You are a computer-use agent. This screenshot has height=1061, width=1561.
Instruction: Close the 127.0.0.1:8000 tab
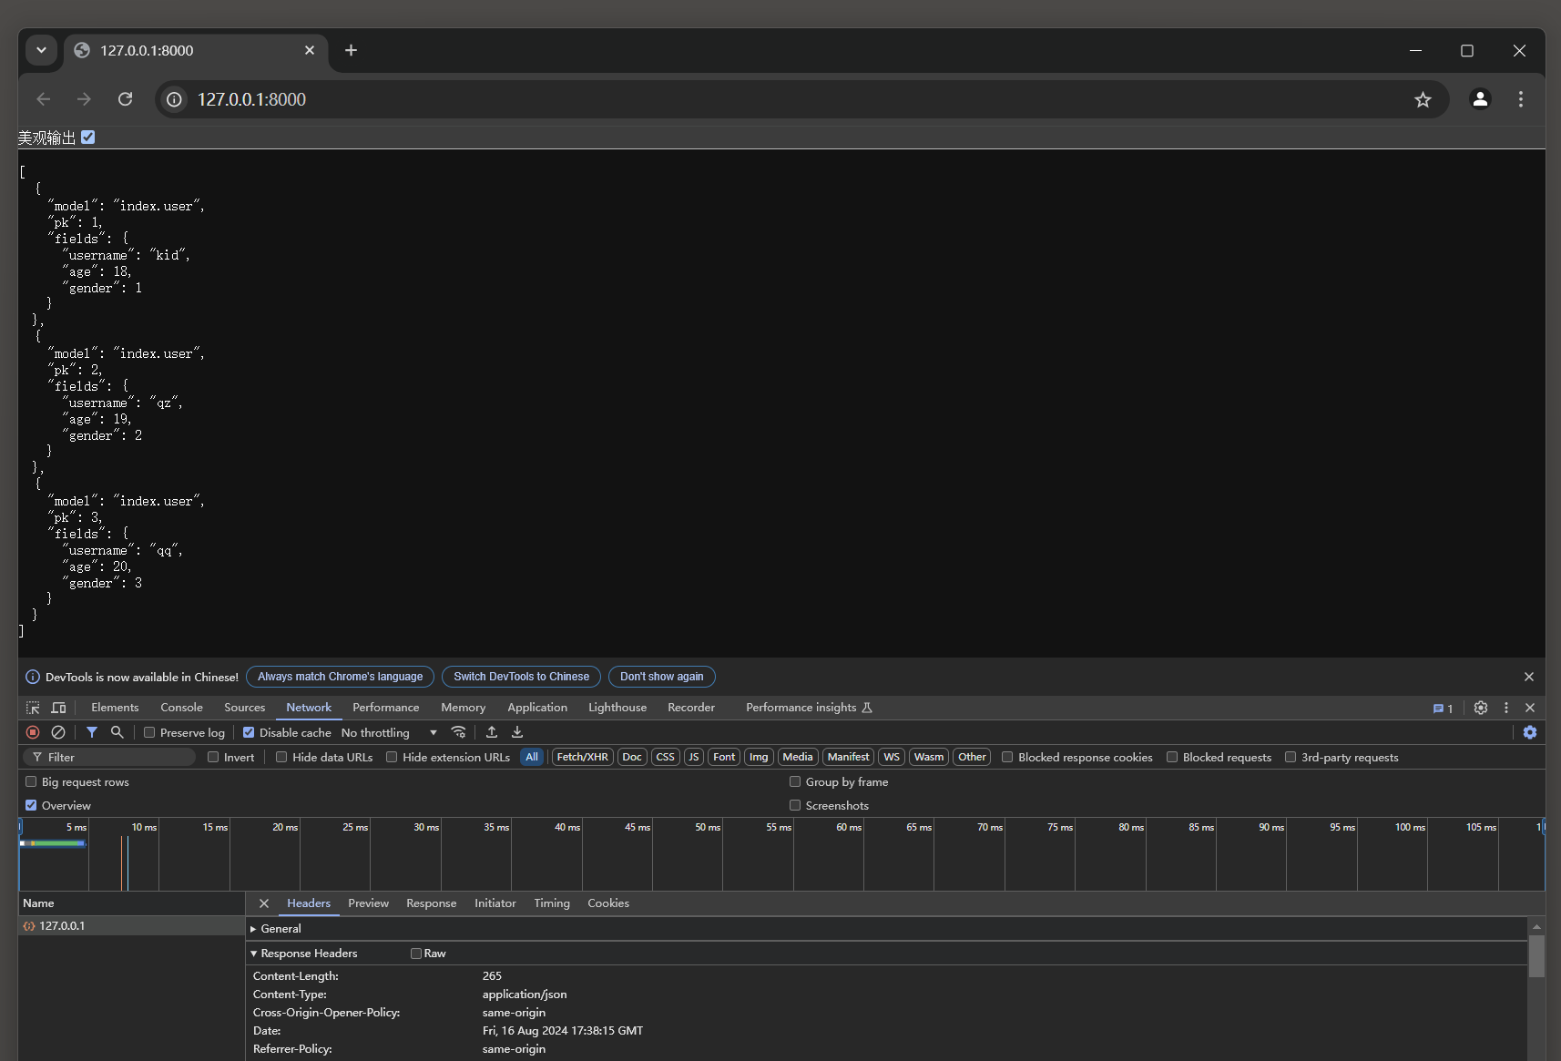(x=310, y=50)
